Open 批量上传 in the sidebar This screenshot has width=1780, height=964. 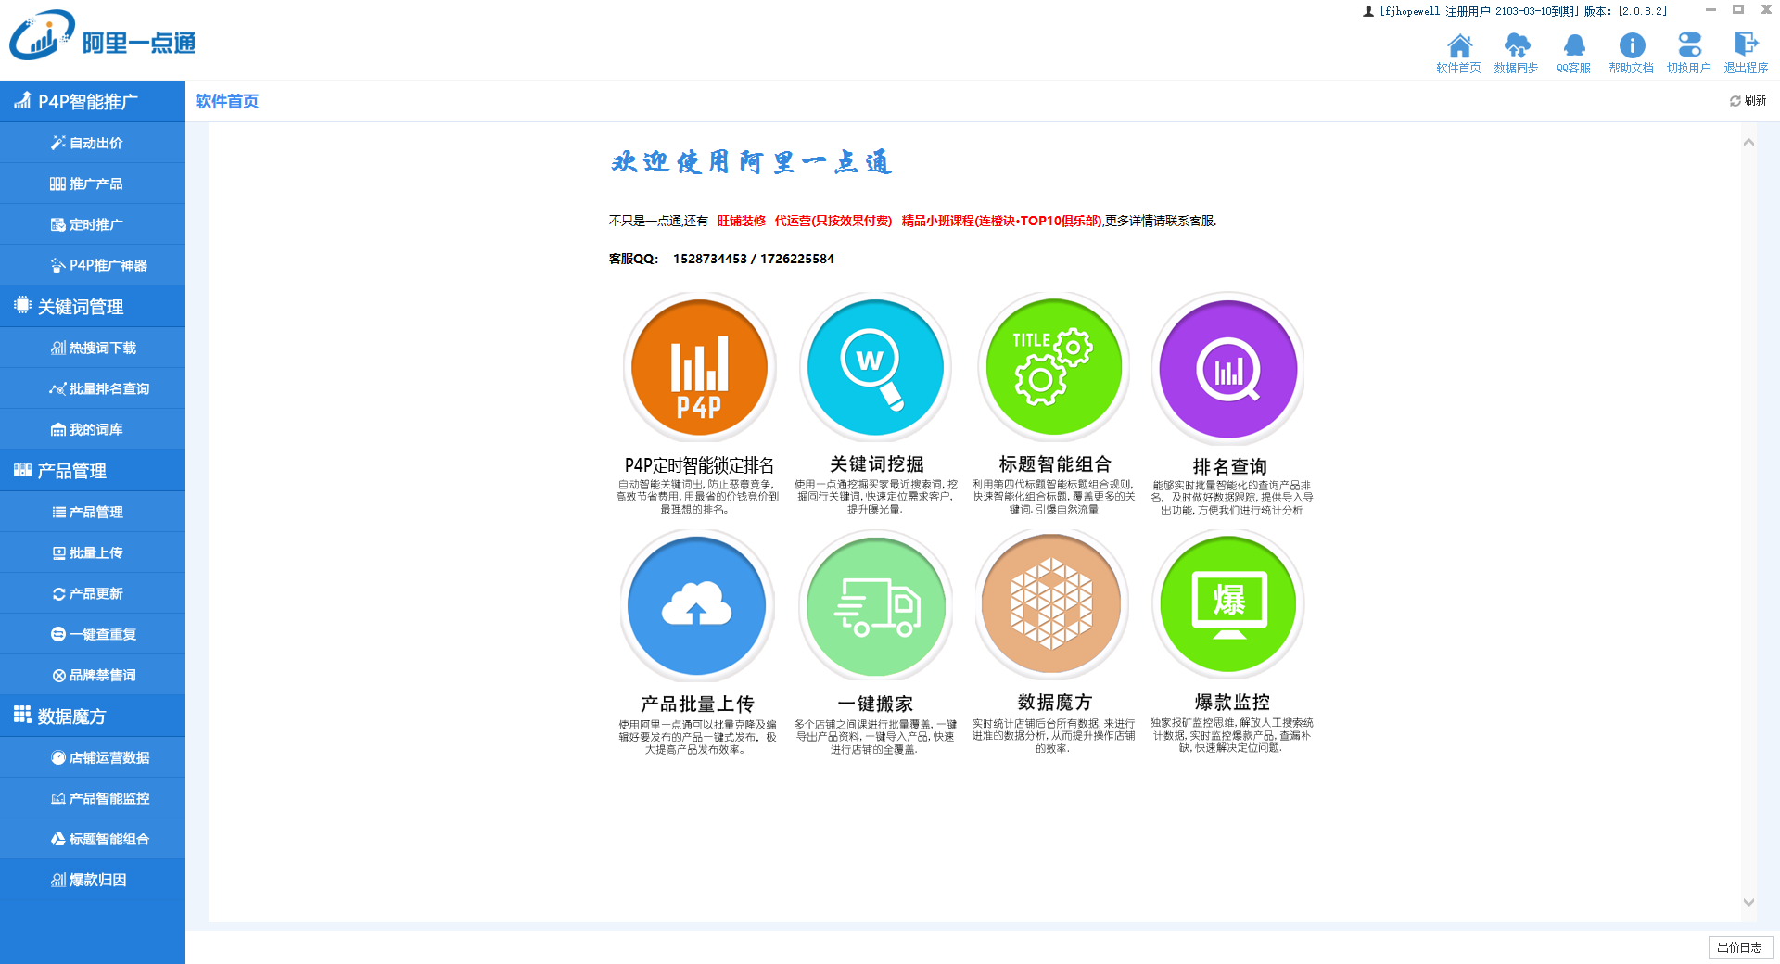(x=93, y=552)
